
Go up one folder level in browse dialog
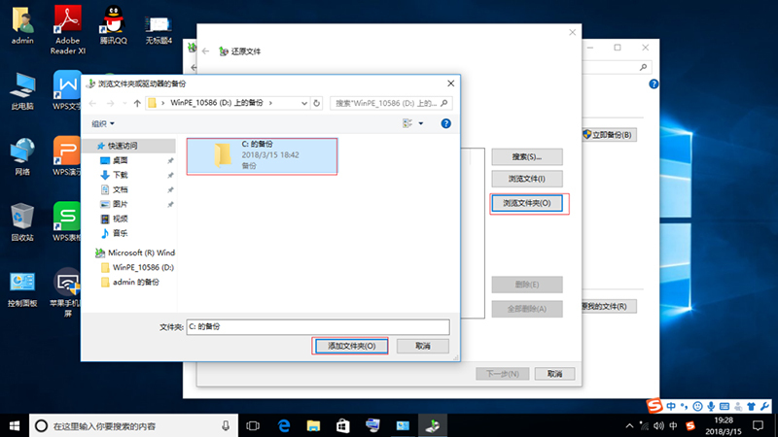pos(137,103)
